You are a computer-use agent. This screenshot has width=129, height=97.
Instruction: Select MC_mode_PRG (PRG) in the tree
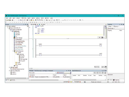point(20,41)
